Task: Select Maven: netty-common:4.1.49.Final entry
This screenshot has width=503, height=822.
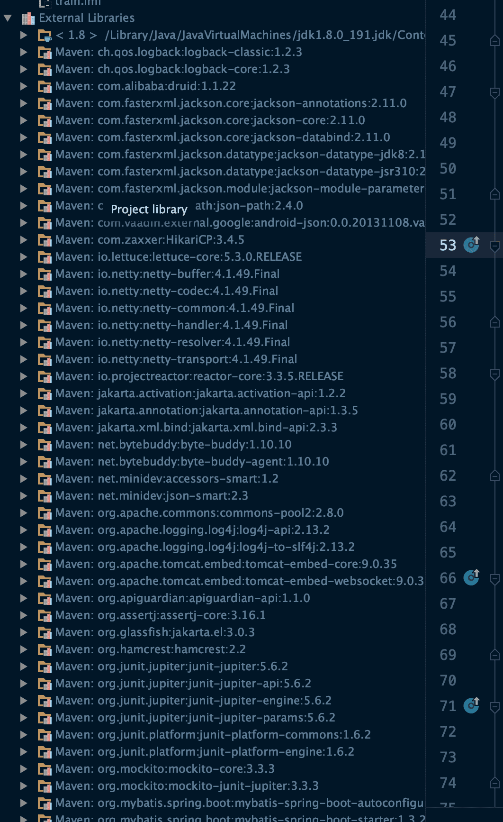Action: click(175, 308)
